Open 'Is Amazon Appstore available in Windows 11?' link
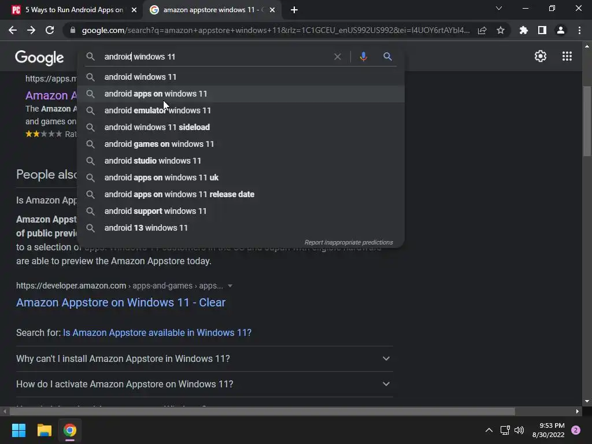592x444 pixels. point(157,332)
